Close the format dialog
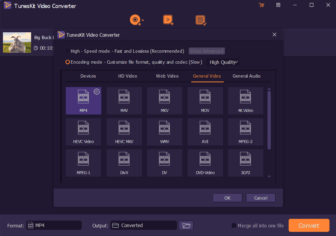336x236 pixels. pos(274,35)
